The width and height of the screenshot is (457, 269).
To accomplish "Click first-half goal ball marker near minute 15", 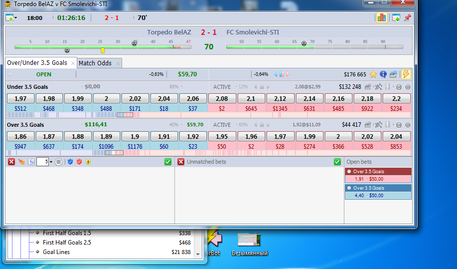I will (x=67, y=50).
